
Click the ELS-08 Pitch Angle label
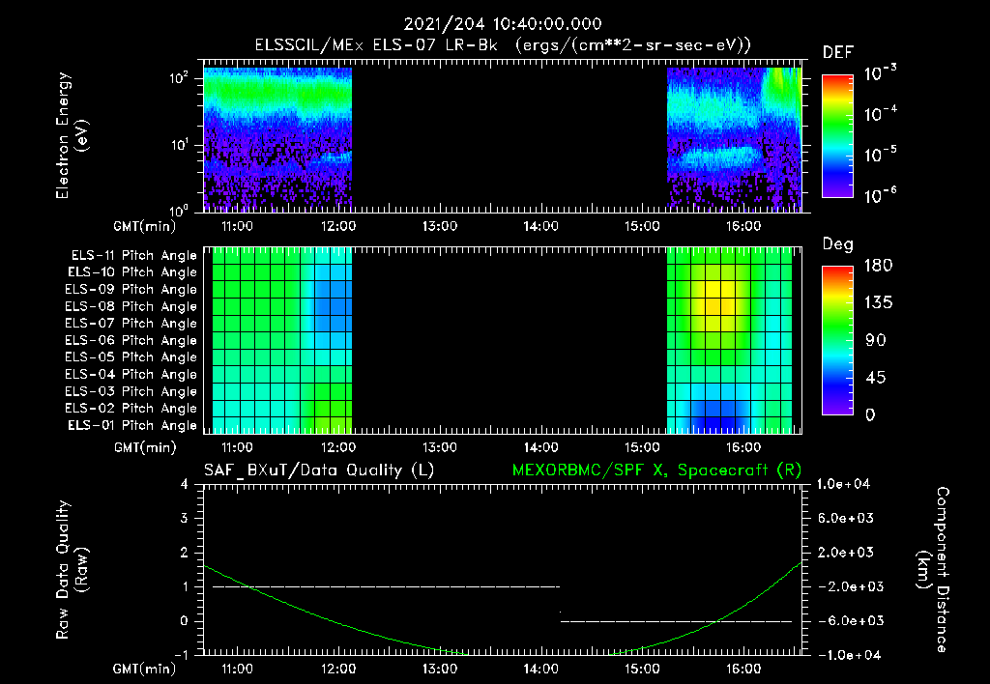pyautogui.click(x=131, y=306)
